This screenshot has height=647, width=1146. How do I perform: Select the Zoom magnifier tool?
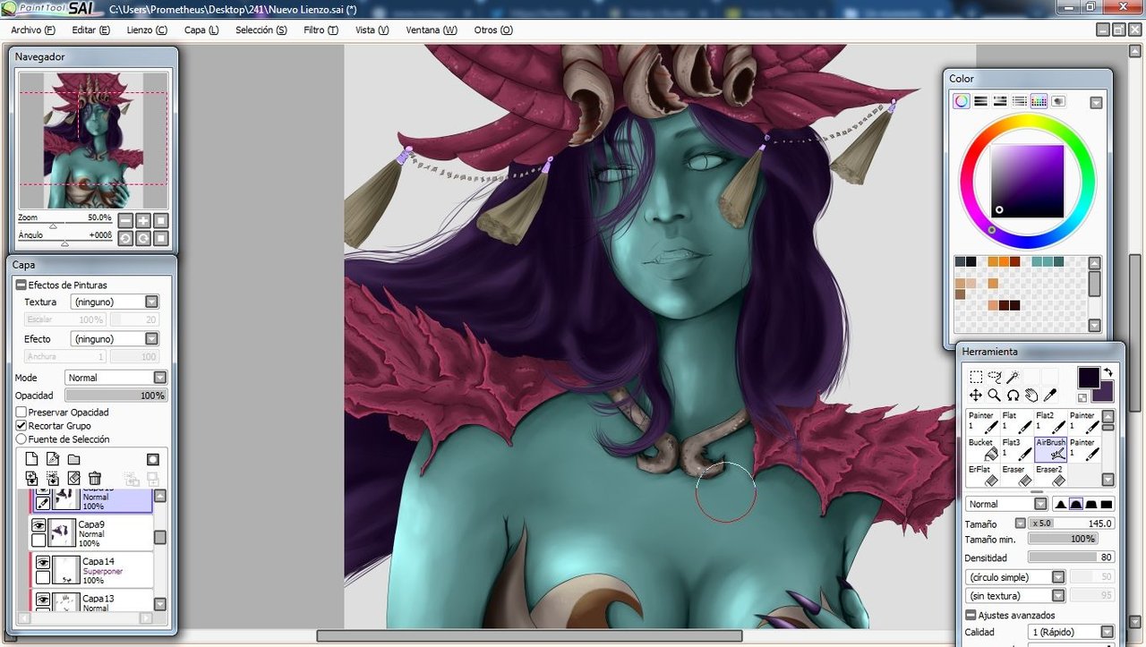pyautogui.click(x=994, y=395)
